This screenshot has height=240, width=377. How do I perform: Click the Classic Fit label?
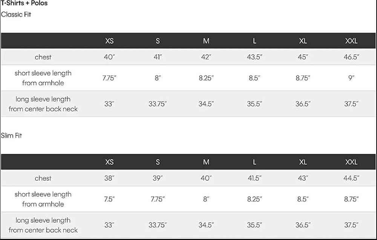pos(16,15)
